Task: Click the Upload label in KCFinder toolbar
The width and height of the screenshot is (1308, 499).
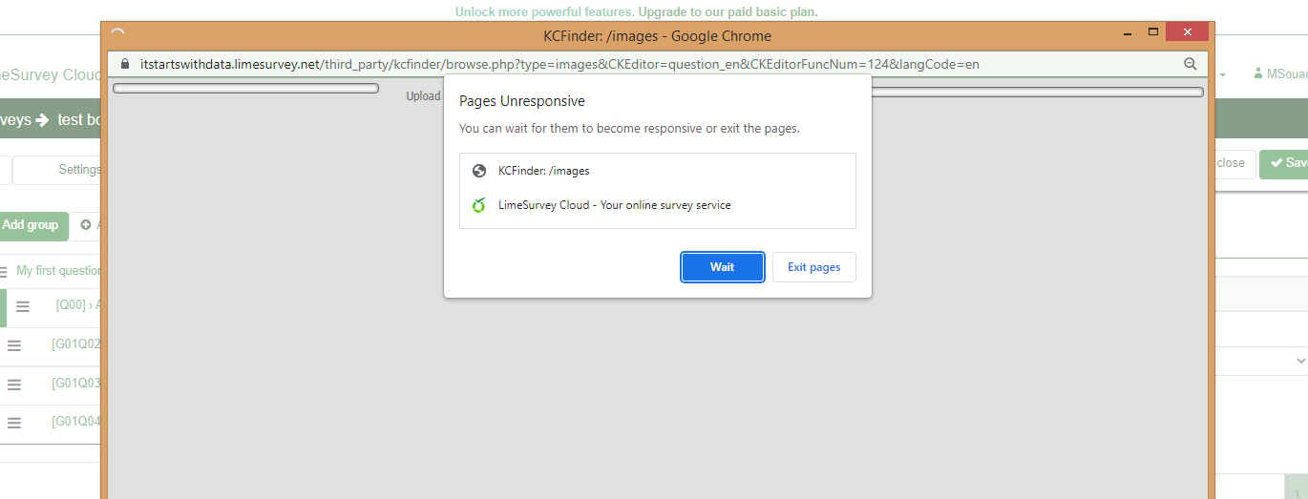Action: [424, 95]
